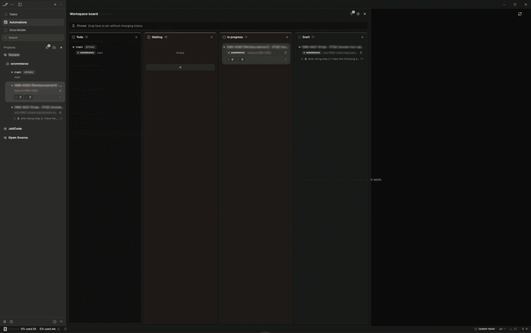Open Orca Mobile in the sidebar
Image resolution: width=531 pixels, height=333 pixels.
[x=33, y=30]
